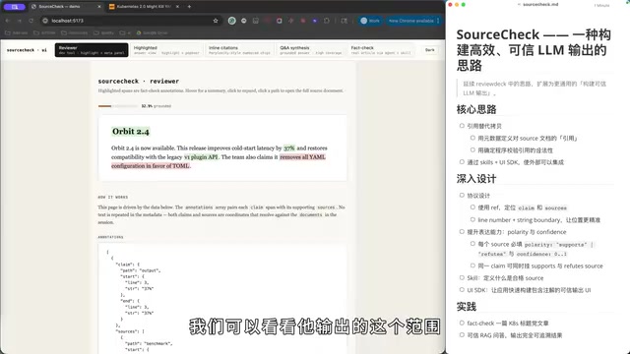630x354 pixels.
Task: Click the 1 Minute reading time label
Action: [x=601, y=6]
